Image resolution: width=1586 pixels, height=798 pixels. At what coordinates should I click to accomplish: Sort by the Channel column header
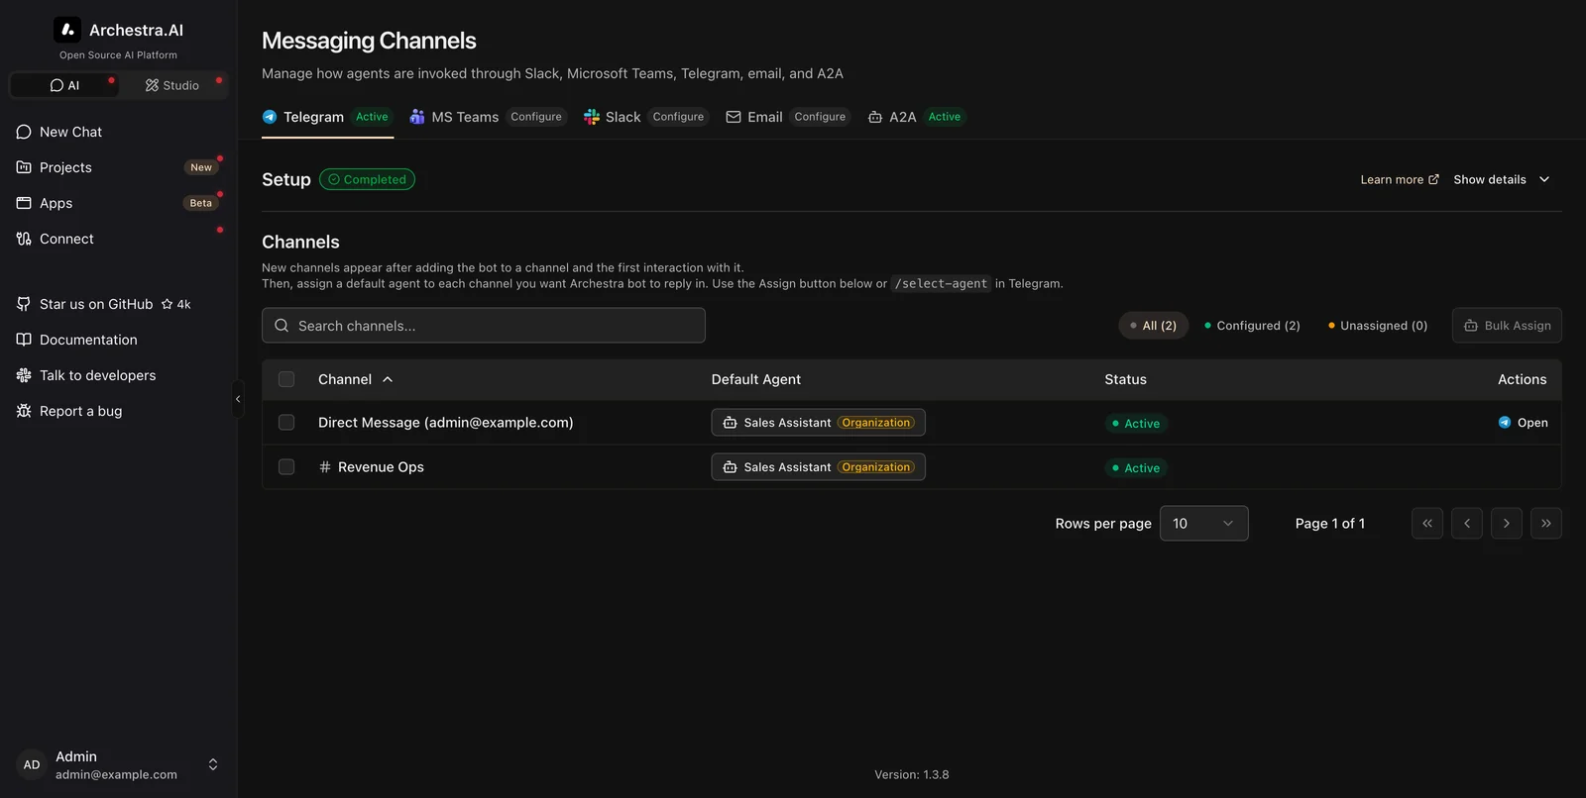click(x=356, y=379)
